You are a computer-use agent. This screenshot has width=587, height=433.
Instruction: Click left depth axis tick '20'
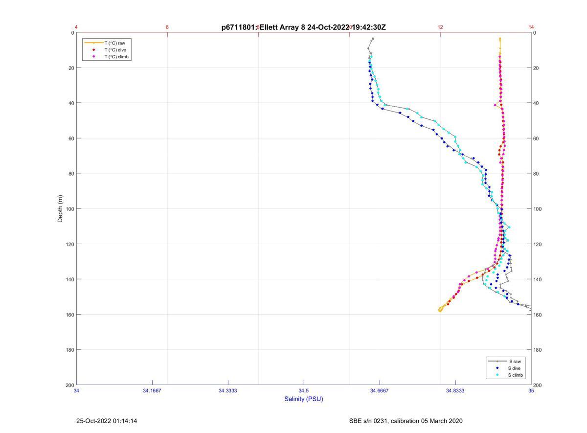click(71, 68)
